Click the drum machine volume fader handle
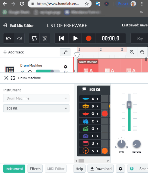This screenshot has height=174, width=148. 129,104
